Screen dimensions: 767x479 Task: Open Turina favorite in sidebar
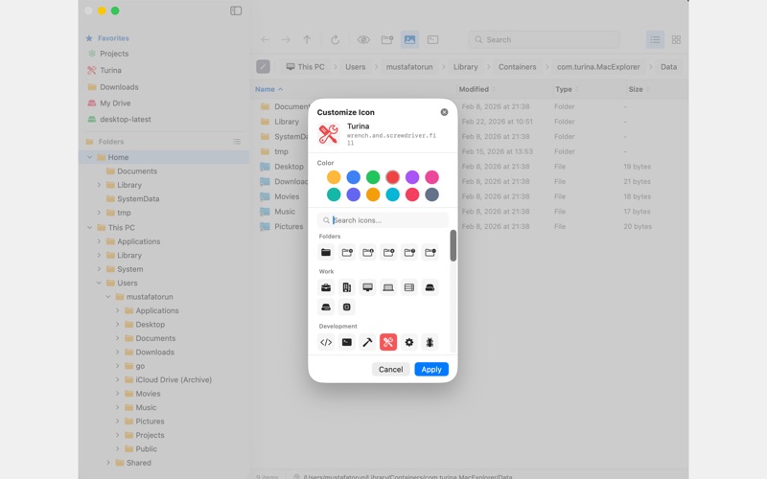(110, 70)
